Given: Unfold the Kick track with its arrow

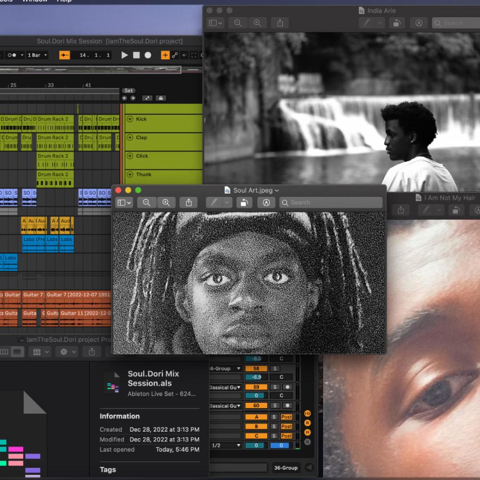Looking at the screenshot, I should (130, 119).
